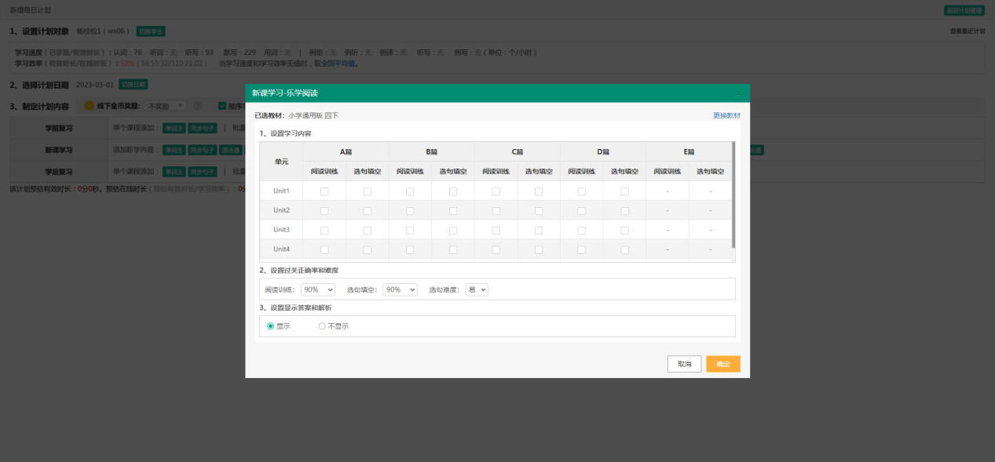
Task: Click the gold coin icon beside 线下金币奖励
Action: 90,106
